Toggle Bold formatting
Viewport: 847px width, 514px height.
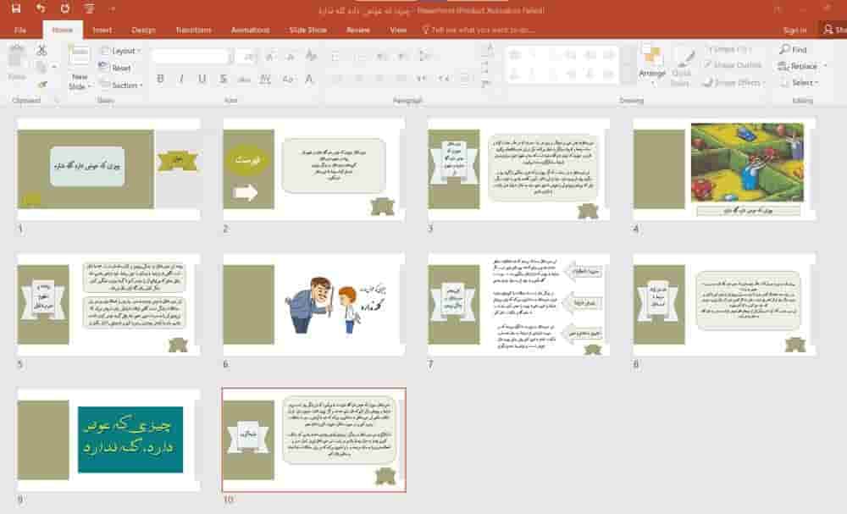tap(160, 80)
